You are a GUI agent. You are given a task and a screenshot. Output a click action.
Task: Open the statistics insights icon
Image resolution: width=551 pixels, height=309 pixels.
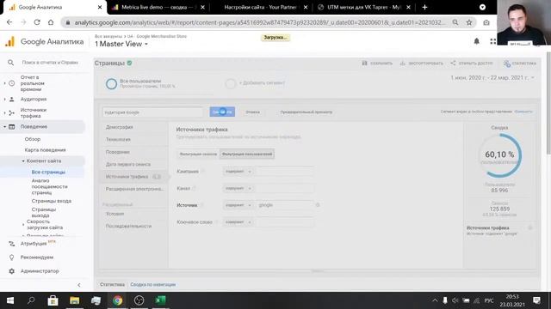[507, 64]
